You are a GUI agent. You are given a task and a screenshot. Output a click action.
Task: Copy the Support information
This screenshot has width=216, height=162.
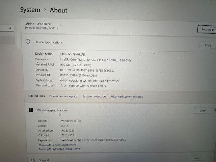198,158
